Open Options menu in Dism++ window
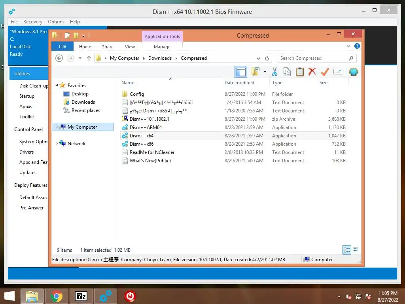Screen dimensions: 405x304 coord(56,22)
